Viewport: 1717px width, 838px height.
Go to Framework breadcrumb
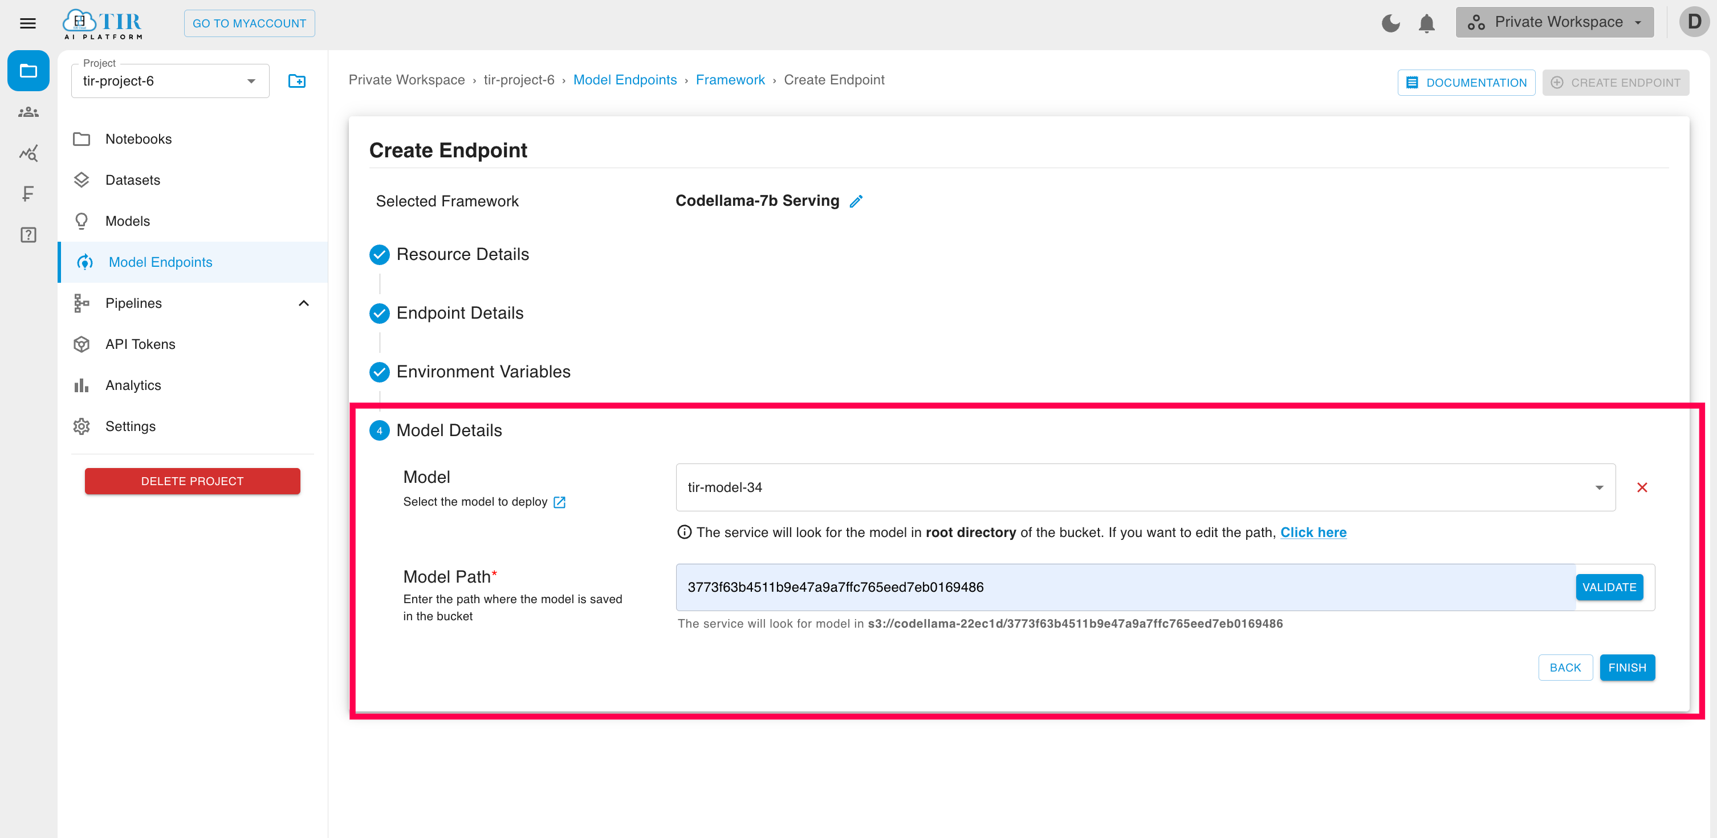730,80
